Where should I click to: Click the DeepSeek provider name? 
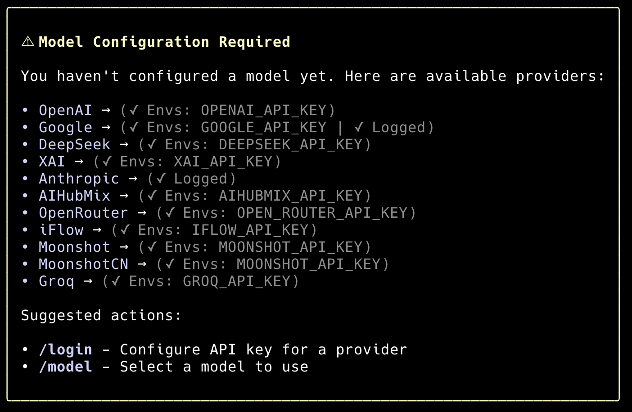[x=74, y=144]
